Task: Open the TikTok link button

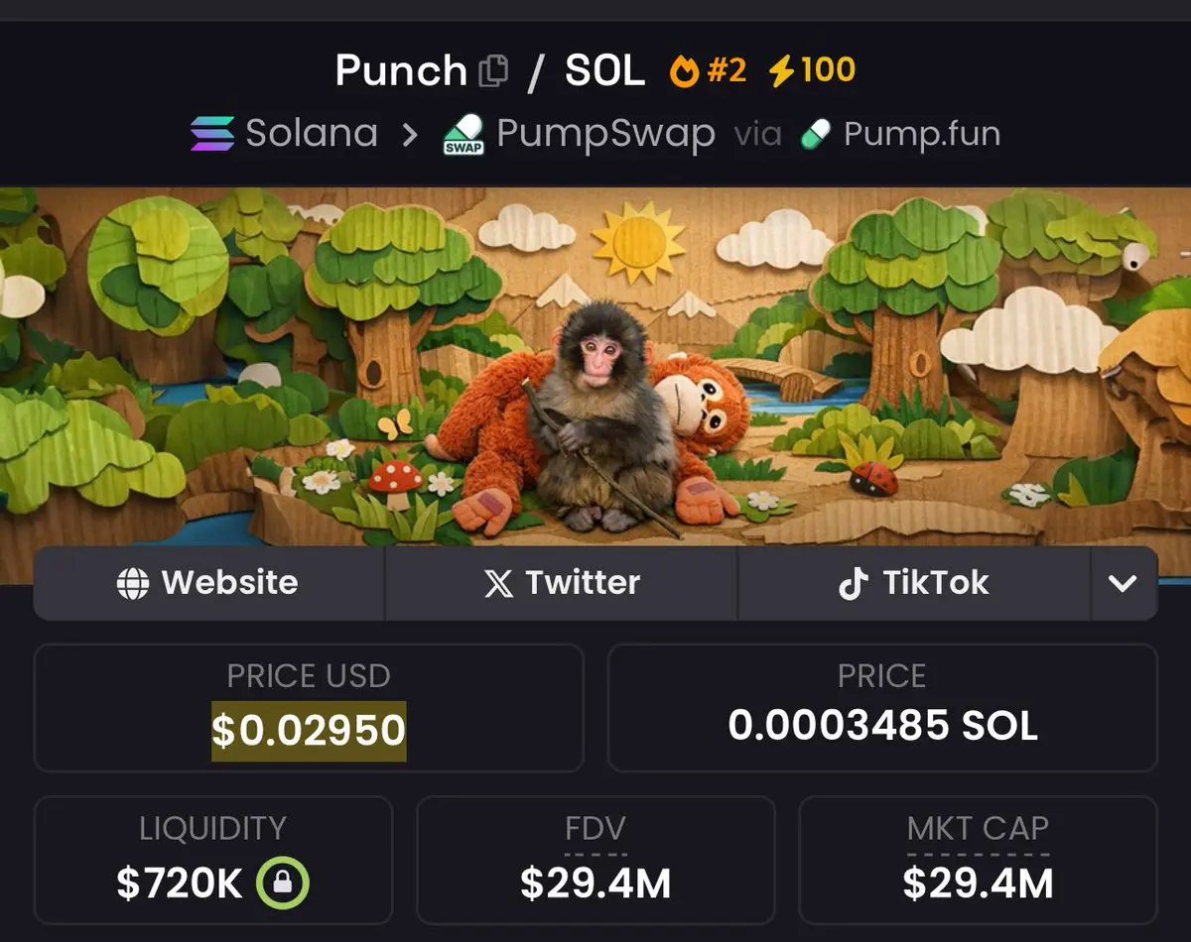Action: click(x=914, y=583)
